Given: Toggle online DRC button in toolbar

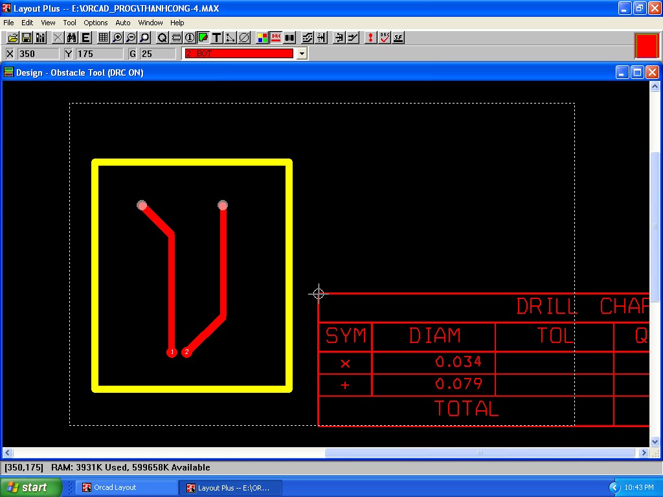Looking at the screenshot, I should (276, 38).
